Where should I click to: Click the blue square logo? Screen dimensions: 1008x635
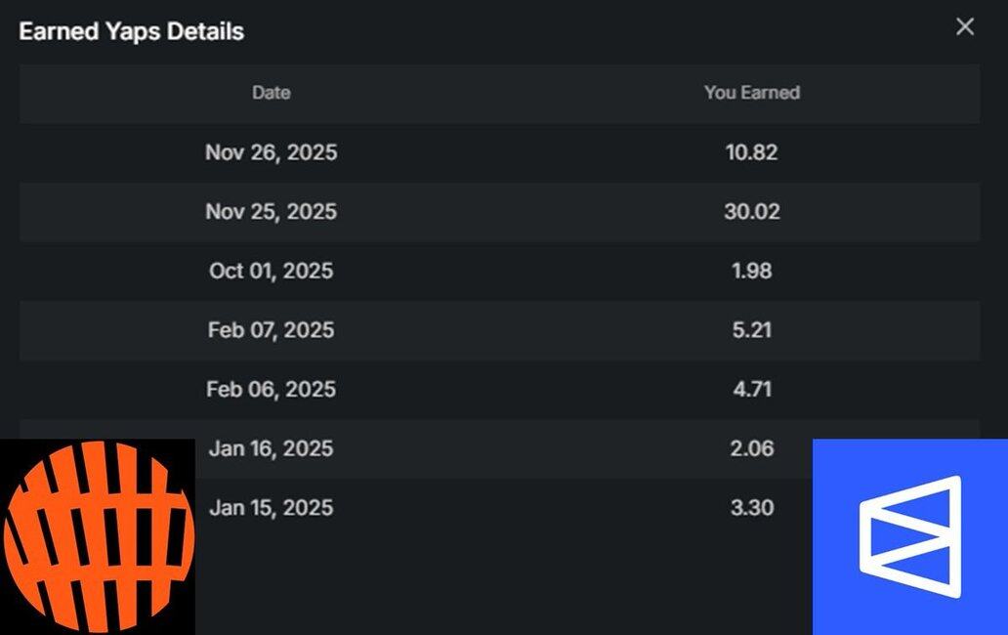tap(909, 536)
